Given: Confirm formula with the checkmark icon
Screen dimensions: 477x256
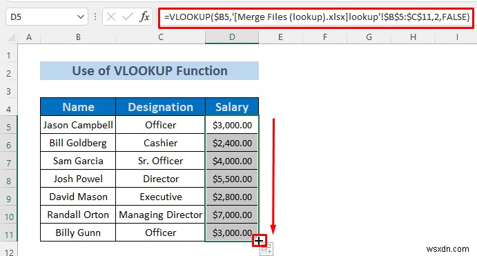Looking at the screenshot, I should (x=128, y=17).
